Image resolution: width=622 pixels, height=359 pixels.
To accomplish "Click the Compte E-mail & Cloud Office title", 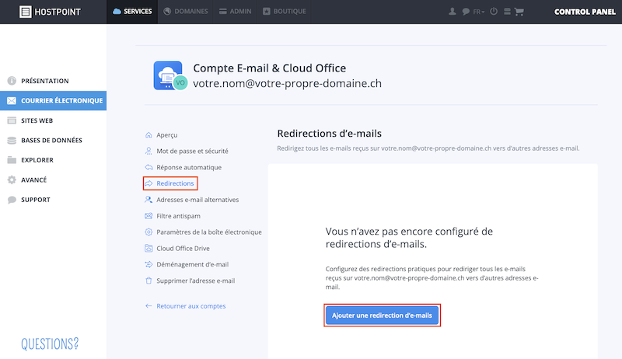I will pos(269,68).
